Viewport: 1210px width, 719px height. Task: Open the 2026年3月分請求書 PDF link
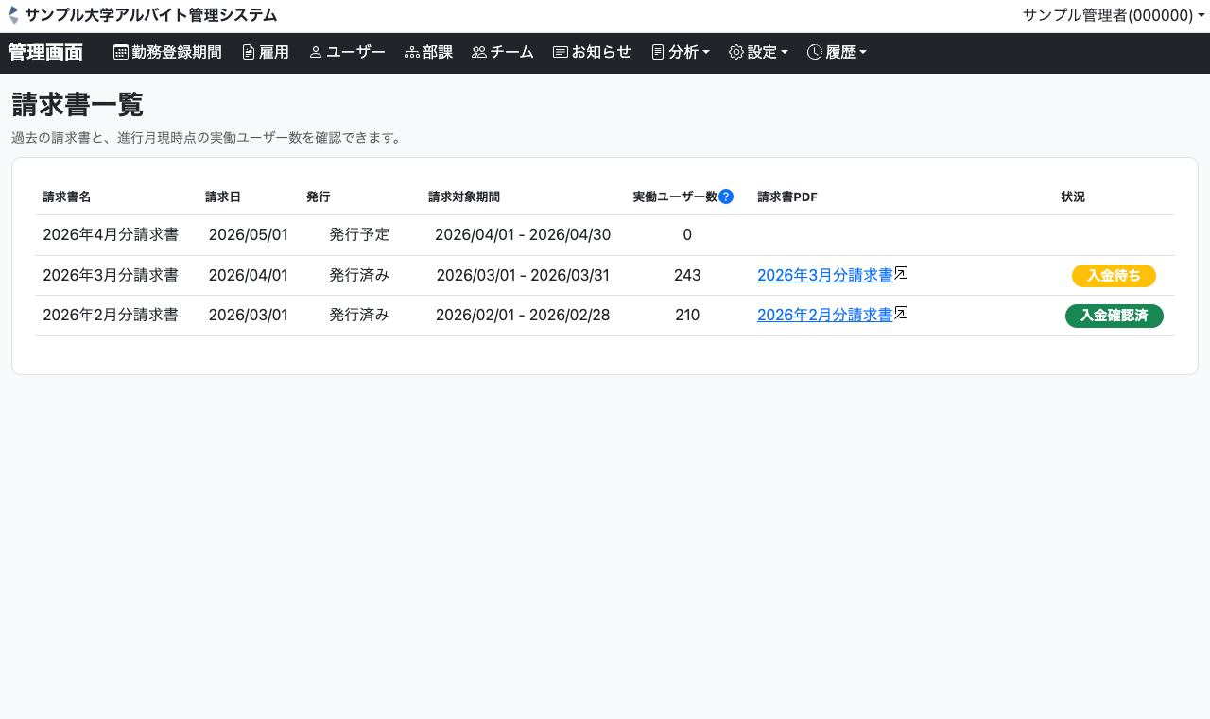824,275
